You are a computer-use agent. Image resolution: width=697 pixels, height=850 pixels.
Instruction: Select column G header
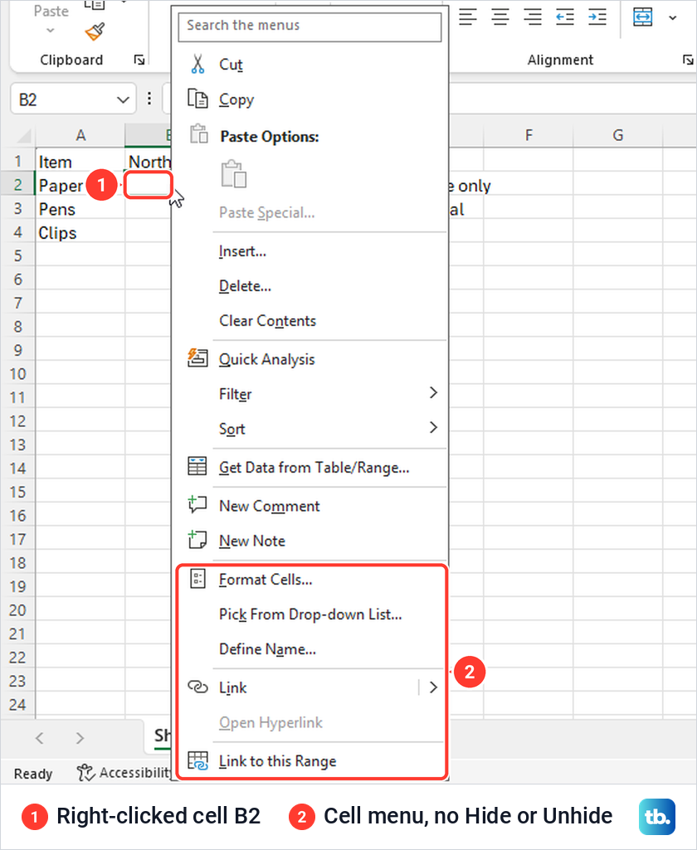pos(618,135)
